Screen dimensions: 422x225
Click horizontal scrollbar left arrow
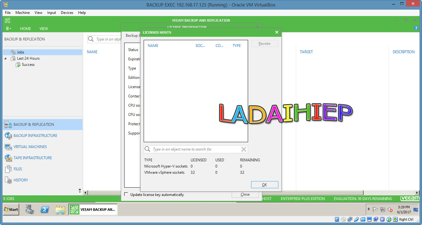[86, 193]
